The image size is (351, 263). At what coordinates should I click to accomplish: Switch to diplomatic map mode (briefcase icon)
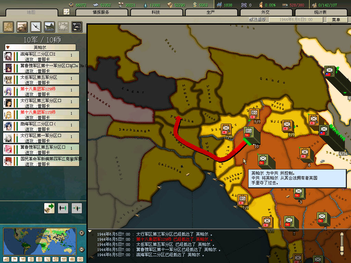point(72,260)
